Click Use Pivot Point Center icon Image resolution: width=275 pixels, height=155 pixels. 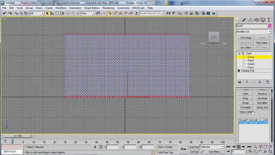pos(98,13)
